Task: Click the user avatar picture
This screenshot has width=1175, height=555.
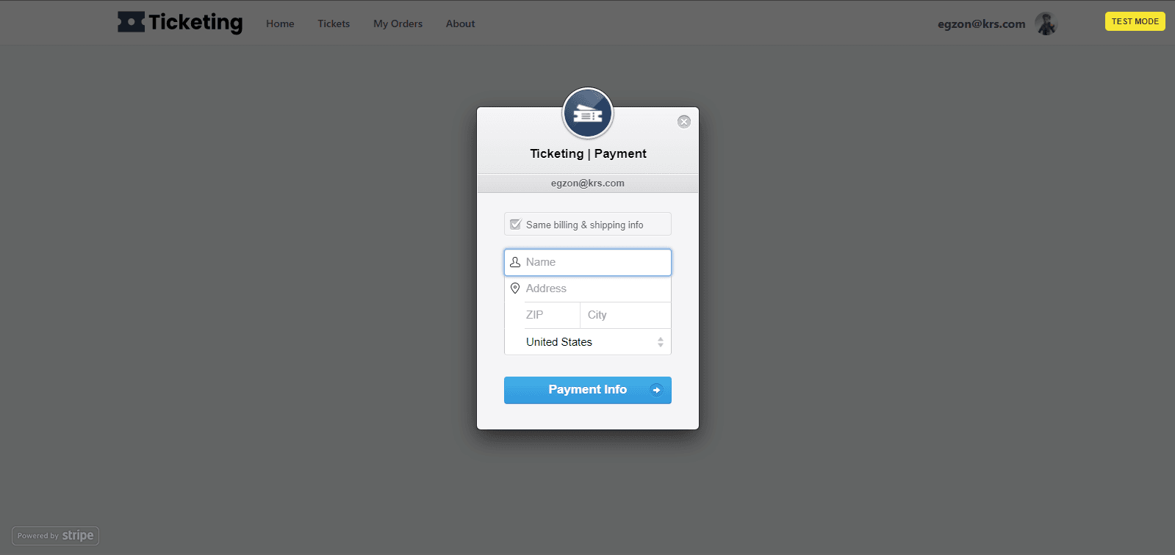Action: [1045, 23]
